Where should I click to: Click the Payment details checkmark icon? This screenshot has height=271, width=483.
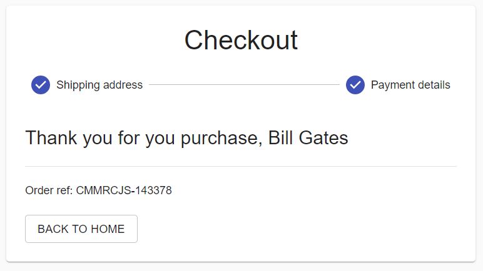click(x=355, y=84)
